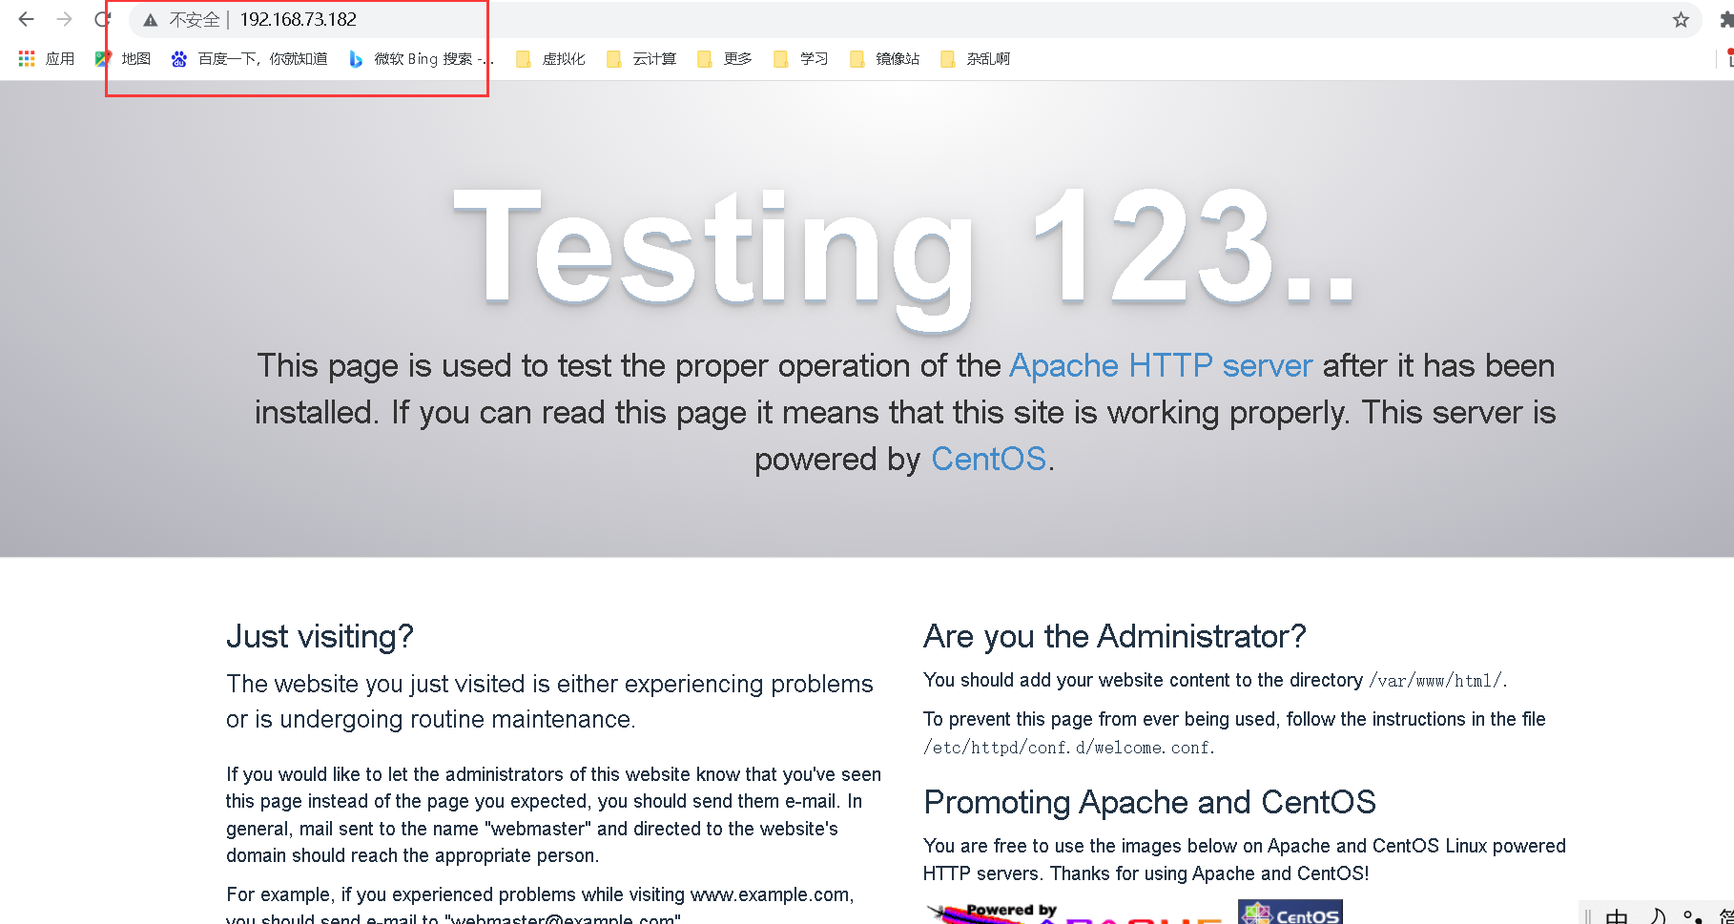
Task: Open the not-secure warning triangle site info
Action: click(151, 20)
